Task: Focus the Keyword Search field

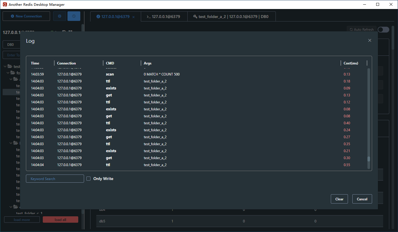Action: (x=55, y=179)
